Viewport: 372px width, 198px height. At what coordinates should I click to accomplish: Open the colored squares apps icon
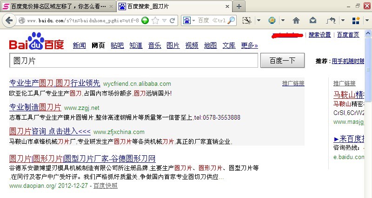[x=356, y=20]
